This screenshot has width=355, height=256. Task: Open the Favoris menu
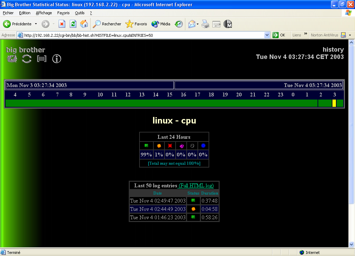pyautogui.click(x=63, y=13)
